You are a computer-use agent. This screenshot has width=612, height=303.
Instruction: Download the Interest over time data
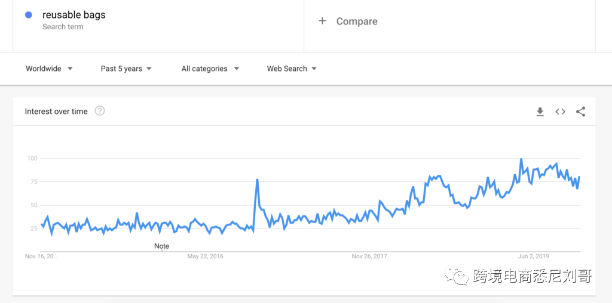pos(540,112)
